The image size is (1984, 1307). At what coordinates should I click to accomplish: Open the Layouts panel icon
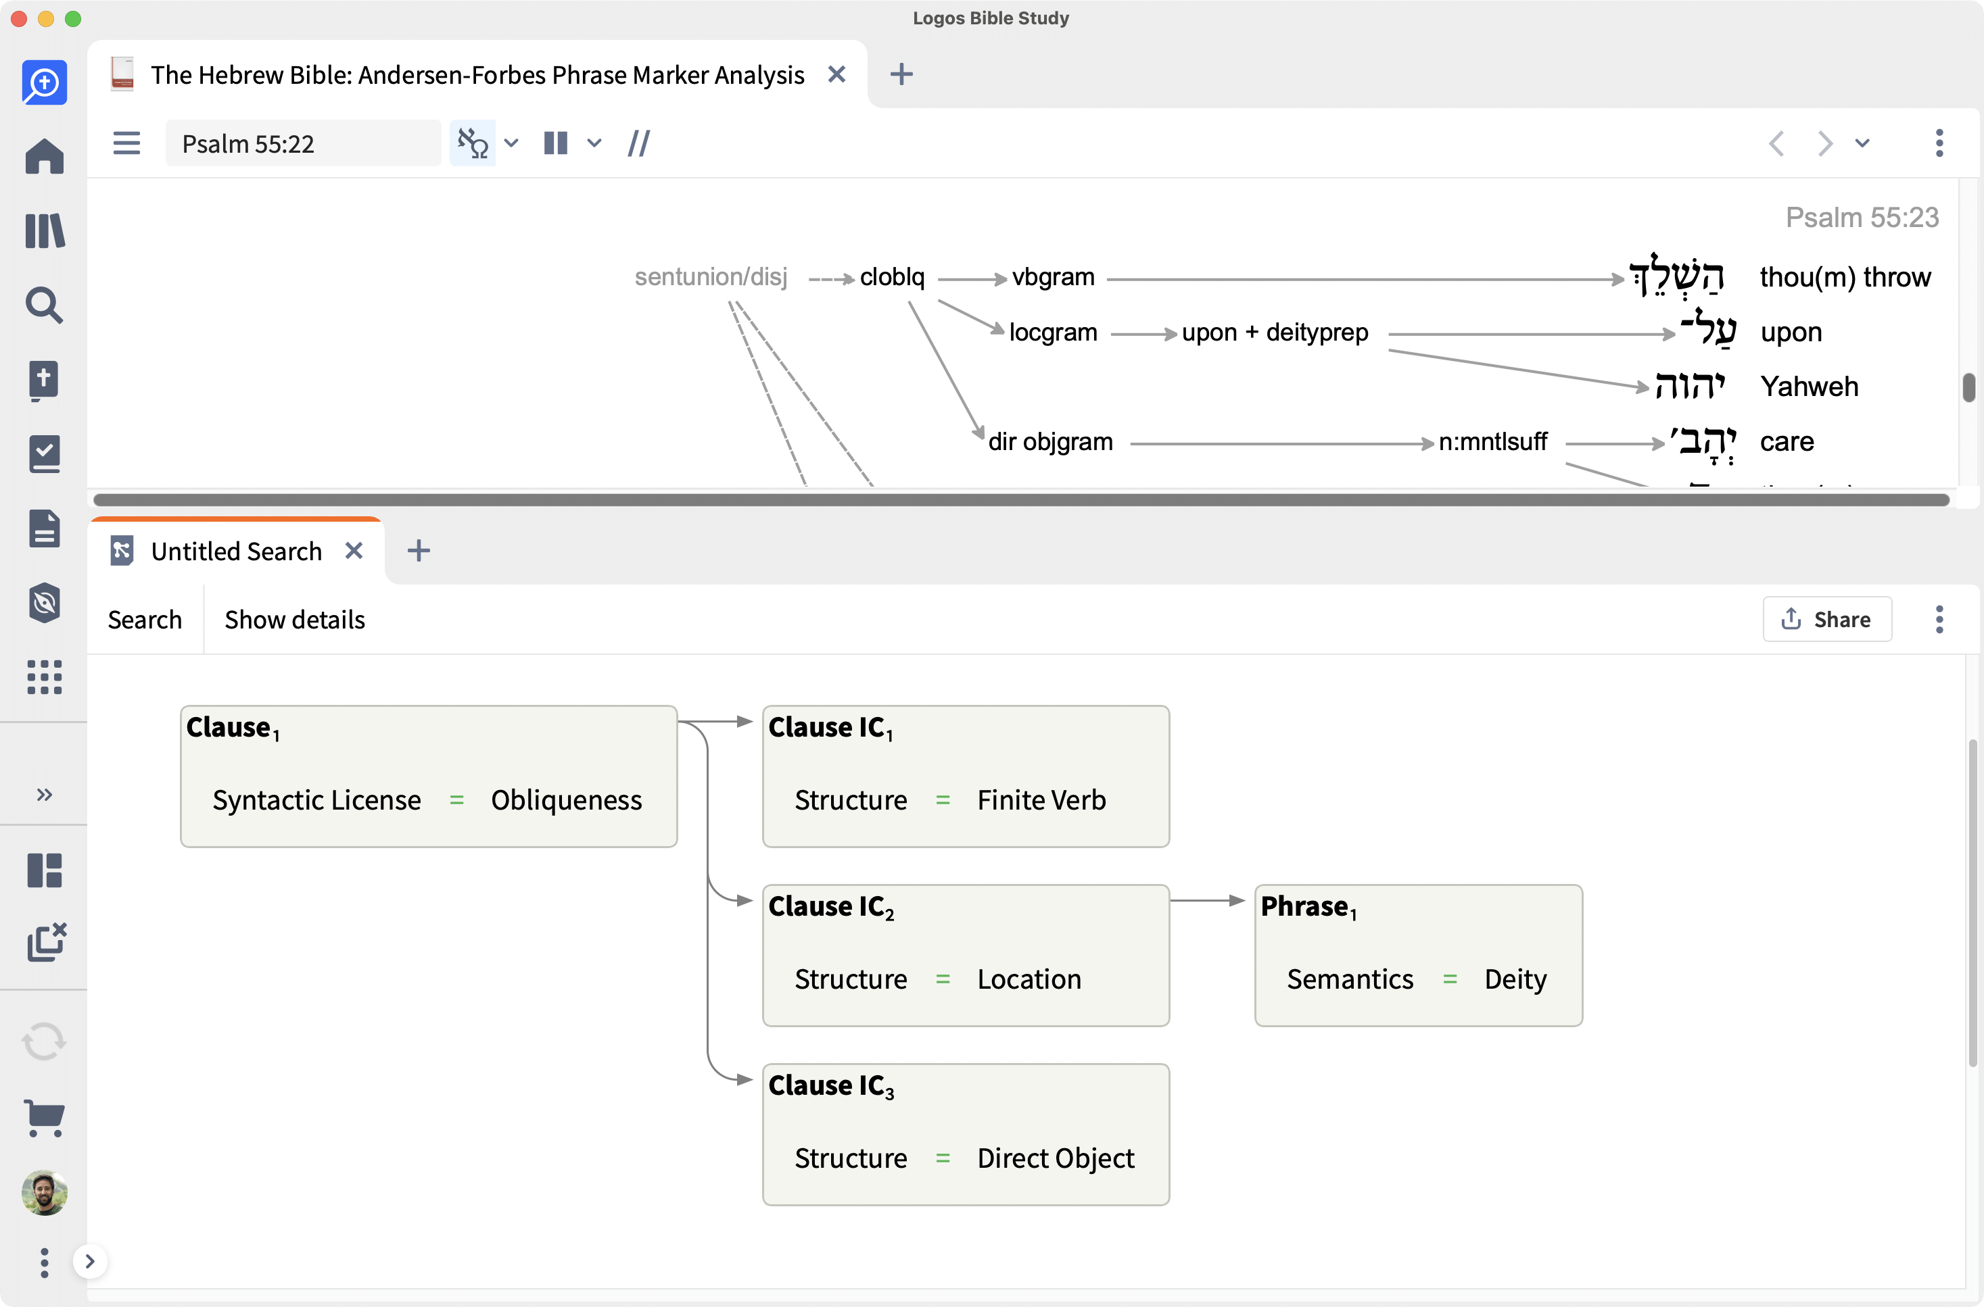(x=44, y=870)
